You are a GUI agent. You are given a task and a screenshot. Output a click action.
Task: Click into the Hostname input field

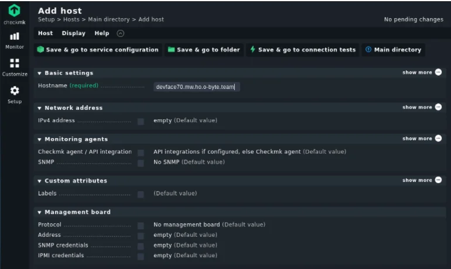tap(196, 87)
